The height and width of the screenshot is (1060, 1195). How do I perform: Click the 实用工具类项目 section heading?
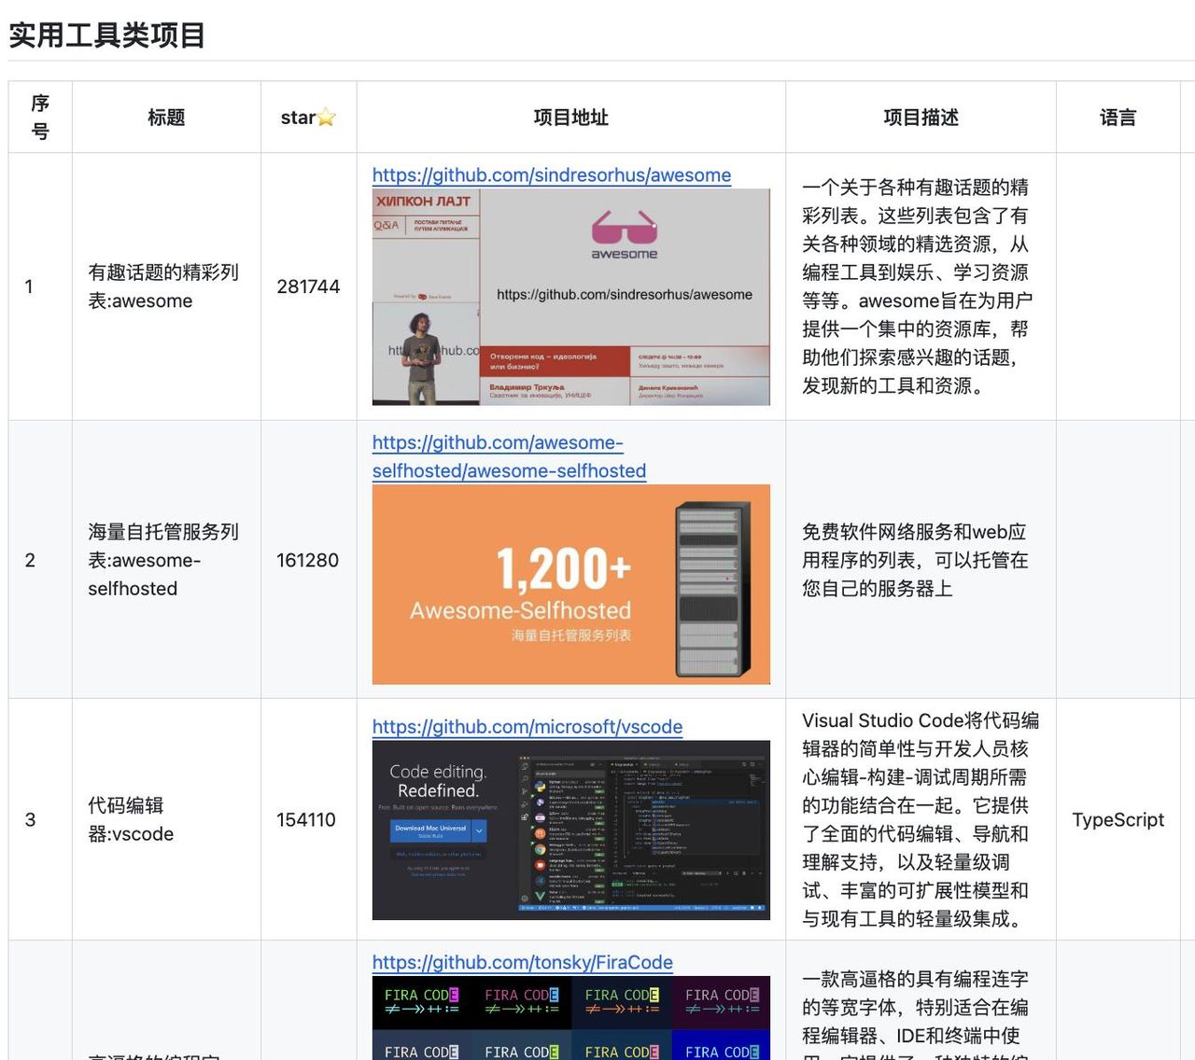coord(106,35)
